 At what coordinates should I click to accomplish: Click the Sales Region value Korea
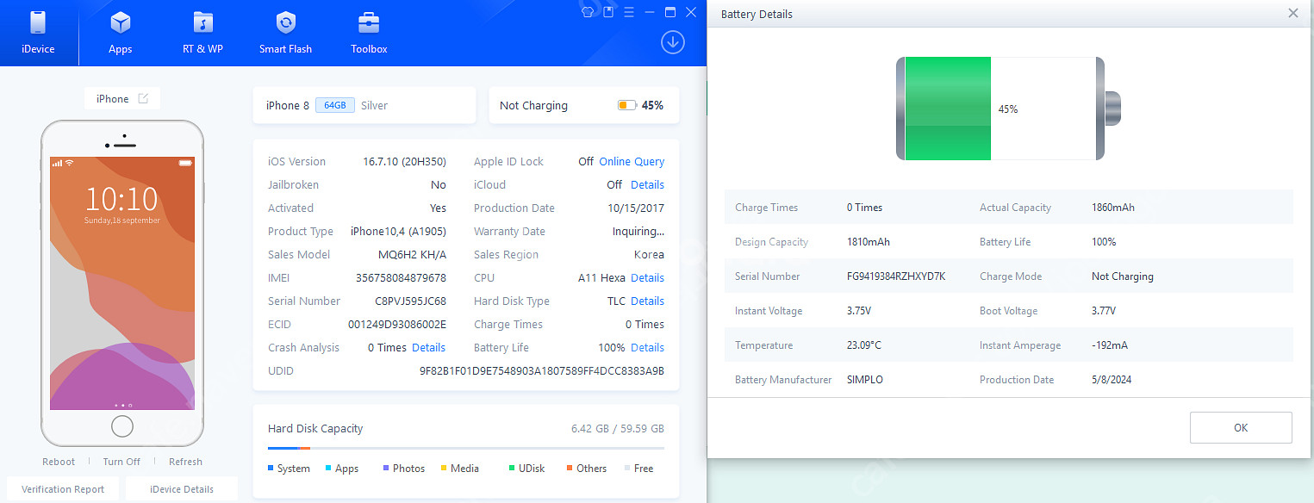649,254
